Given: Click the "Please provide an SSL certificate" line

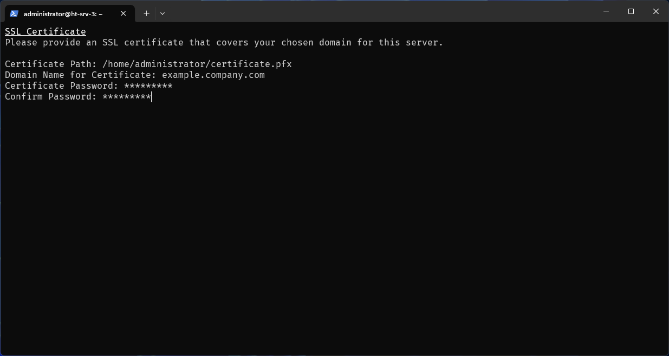Looking at the screenshot, I should [224, 43].
